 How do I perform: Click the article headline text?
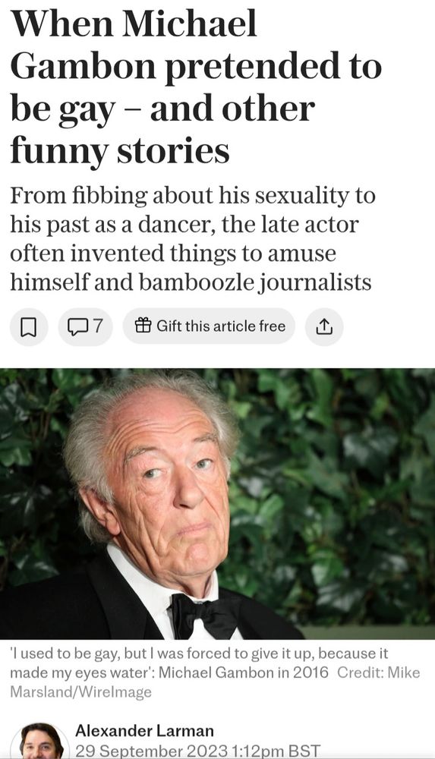196,87
